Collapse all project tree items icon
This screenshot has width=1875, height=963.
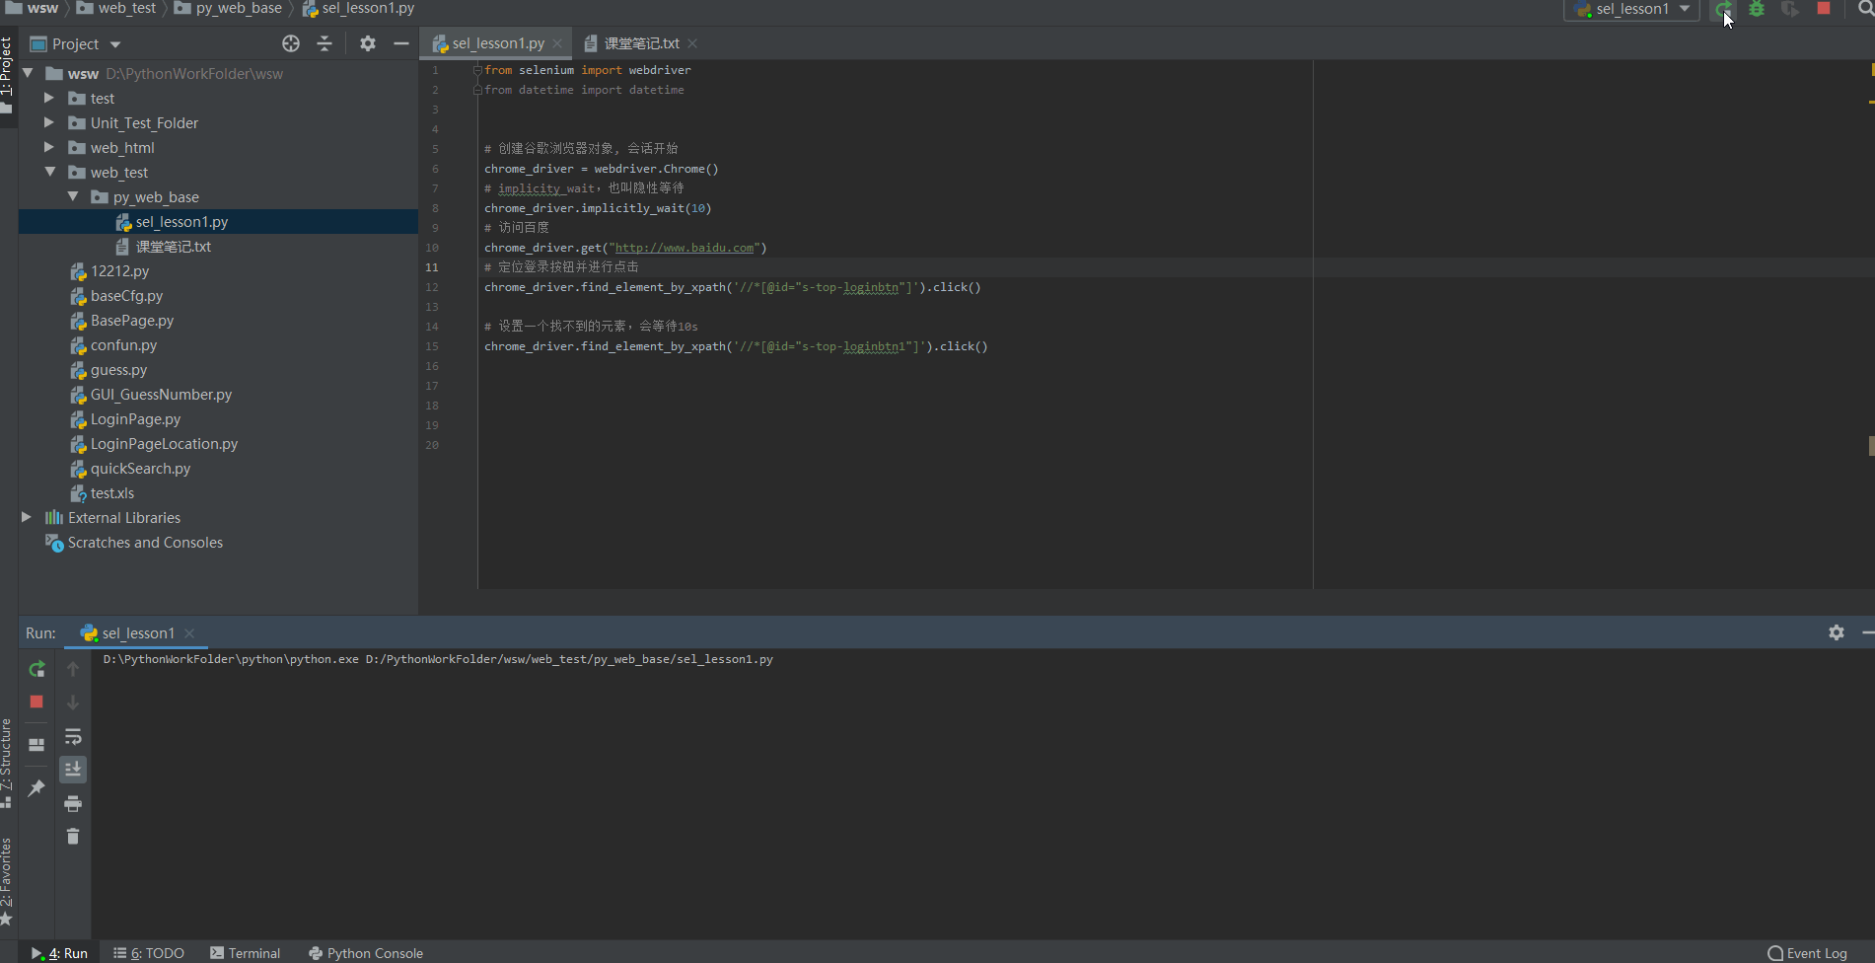(x=325, y=43)
